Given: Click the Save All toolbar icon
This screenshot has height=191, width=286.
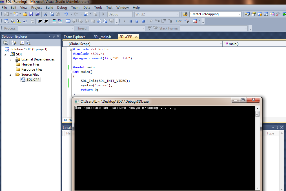Looking at the screenshot, I should pos(37,14).
